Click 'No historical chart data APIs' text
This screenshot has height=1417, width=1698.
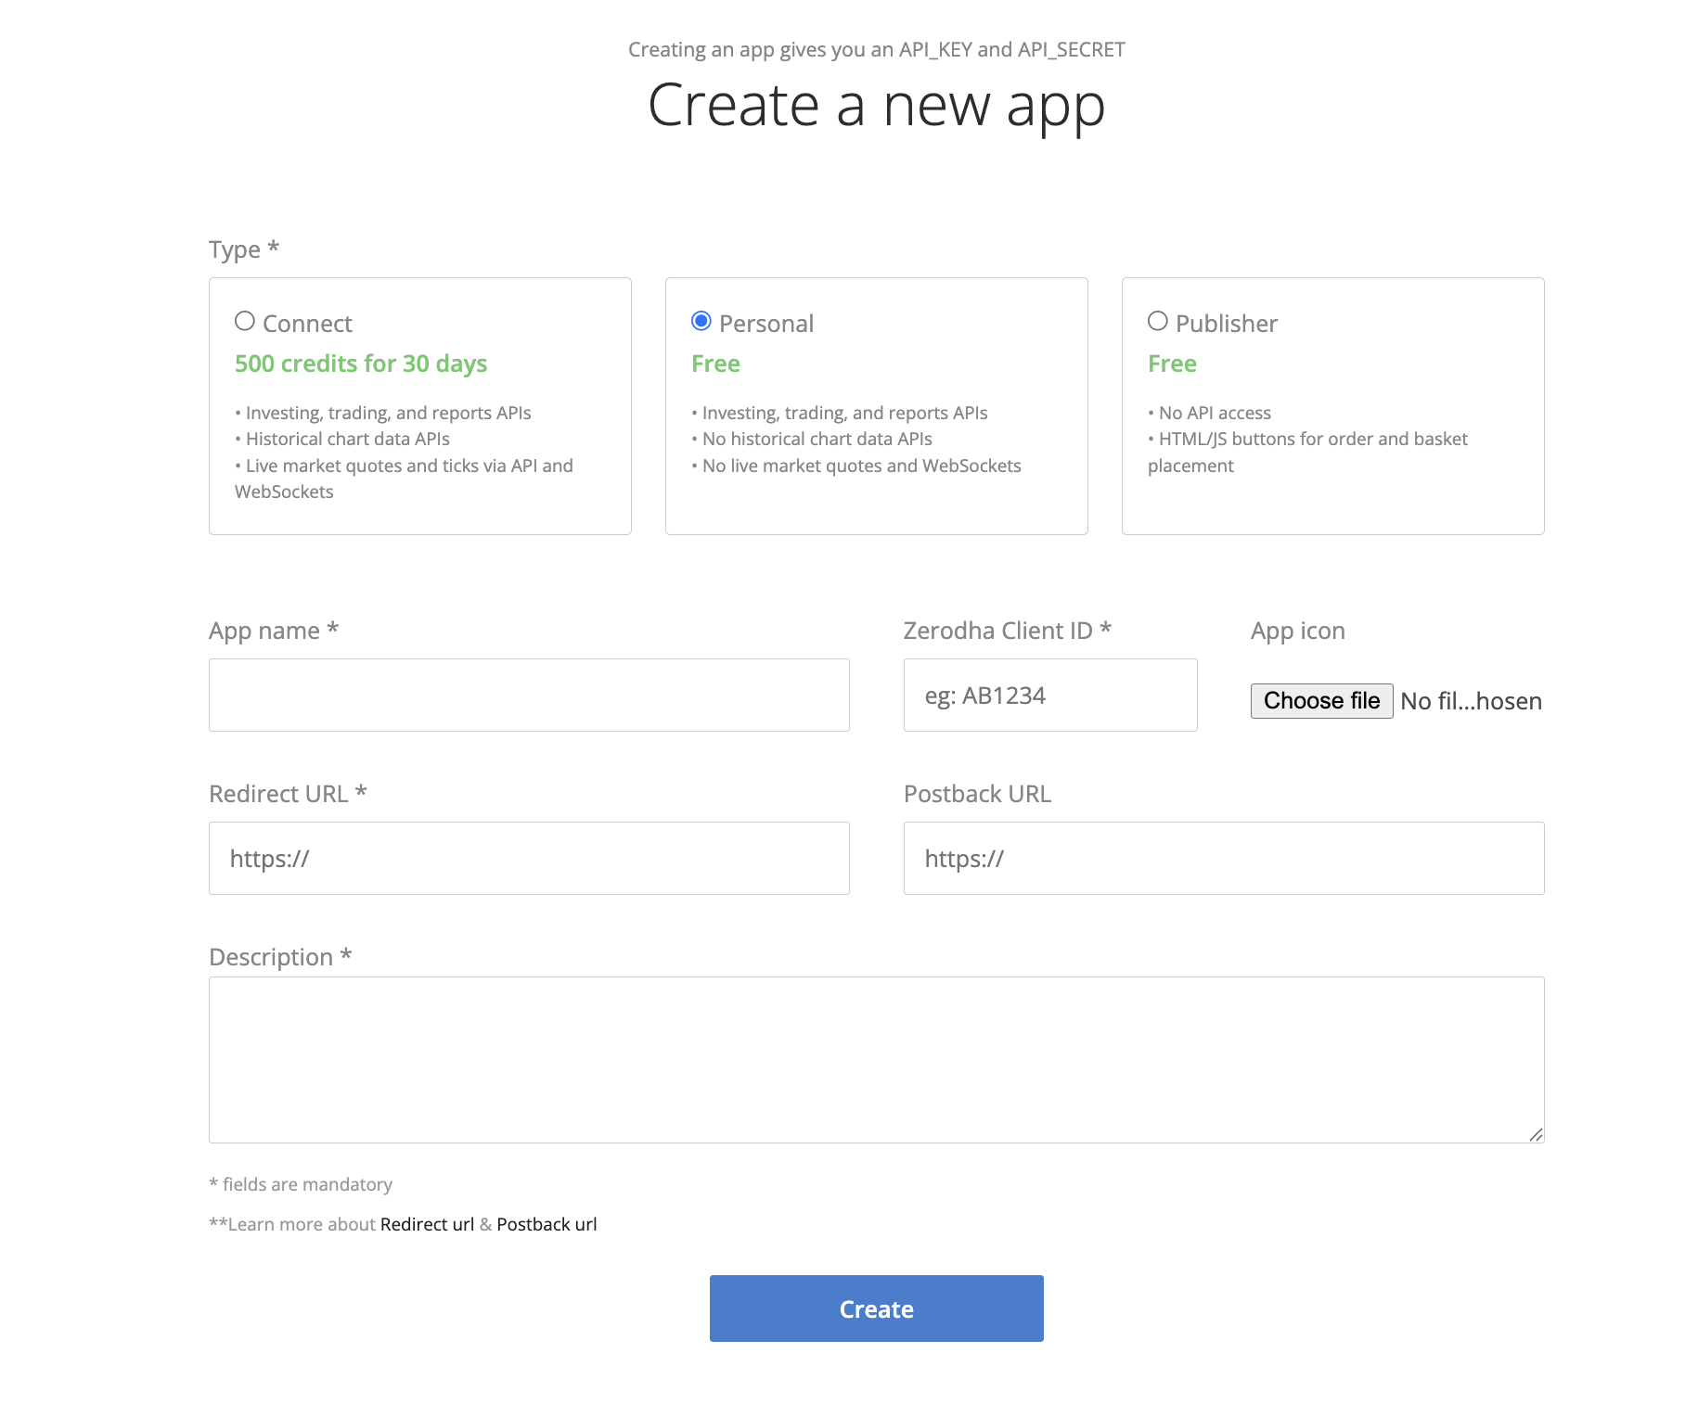click(x=817, y=439)
